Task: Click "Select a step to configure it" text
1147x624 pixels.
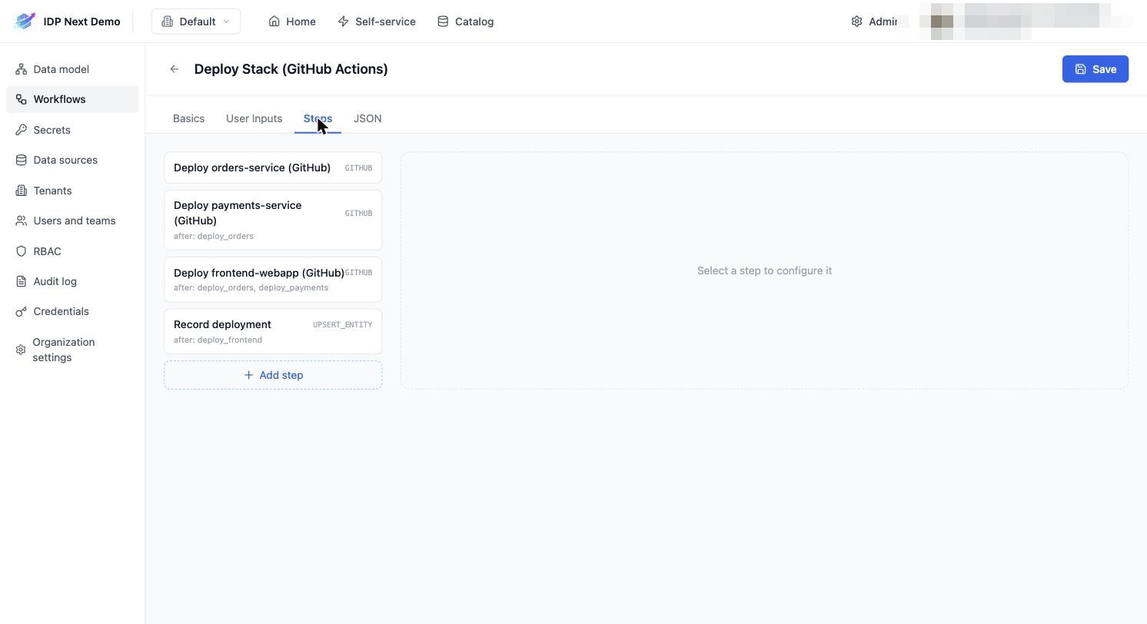Action: [x=764, y=271]
